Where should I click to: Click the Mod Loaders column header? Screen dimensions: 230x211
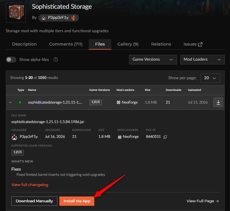(125, 90)
